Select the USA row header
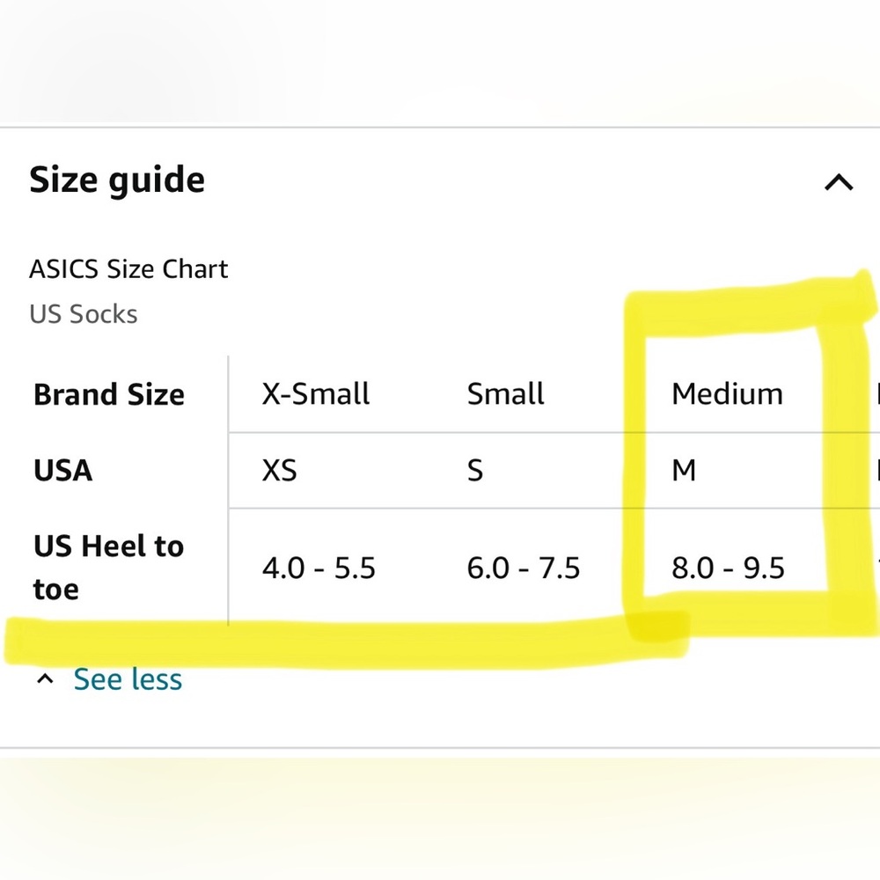The width and height of the screenshot is (880, 880). (62, 470)
